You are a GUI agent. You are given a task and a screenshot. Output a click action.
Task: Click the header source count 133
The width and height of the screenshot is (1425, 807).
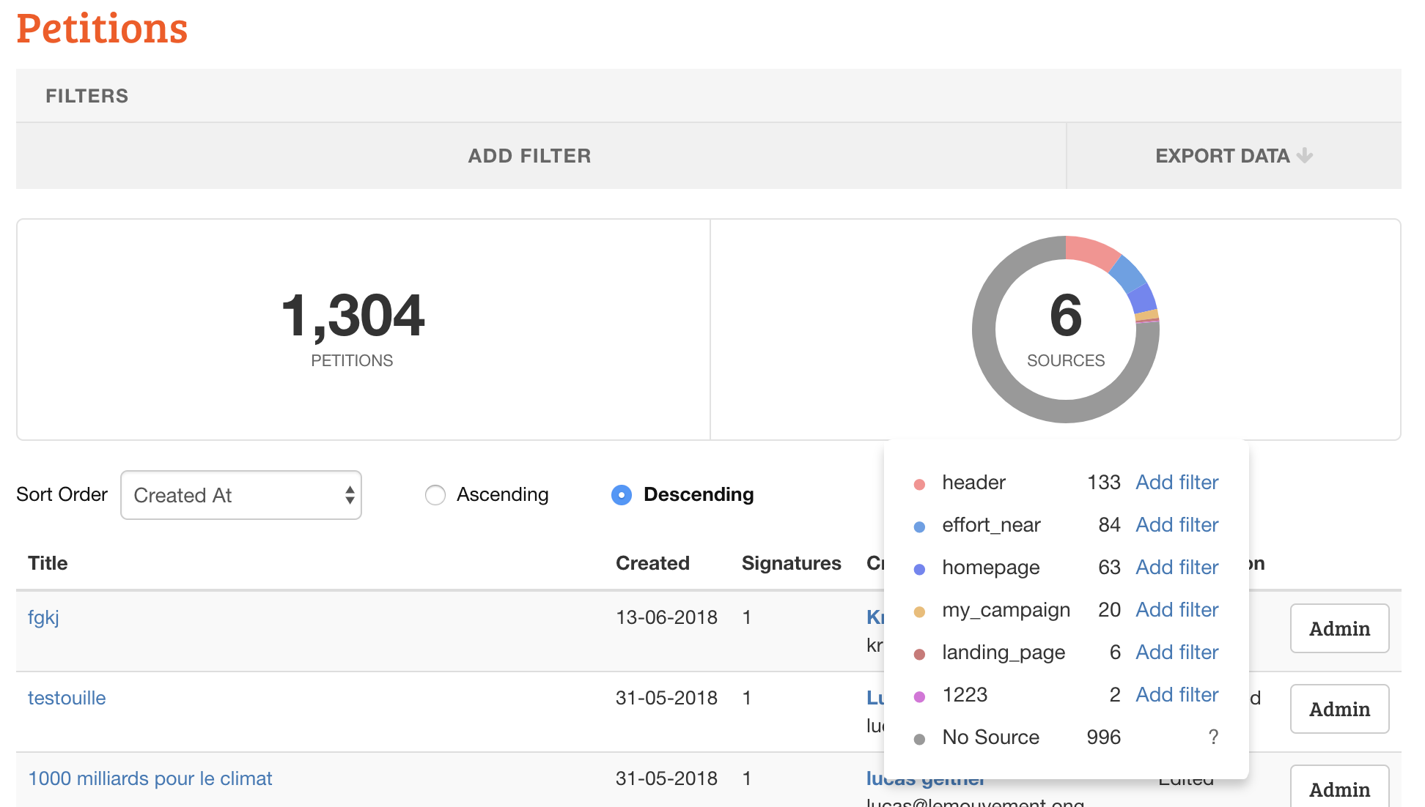point(1103,483)
